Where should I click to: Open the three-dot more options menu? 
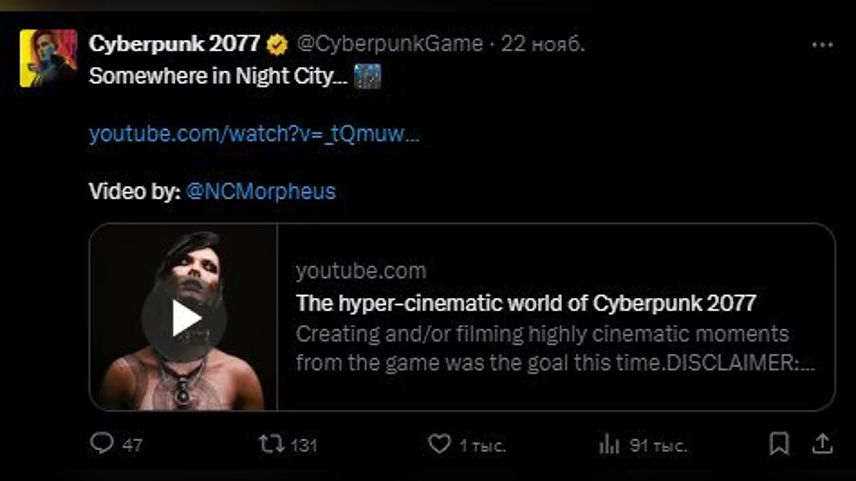pyautogui.click(x=822, y=45)
